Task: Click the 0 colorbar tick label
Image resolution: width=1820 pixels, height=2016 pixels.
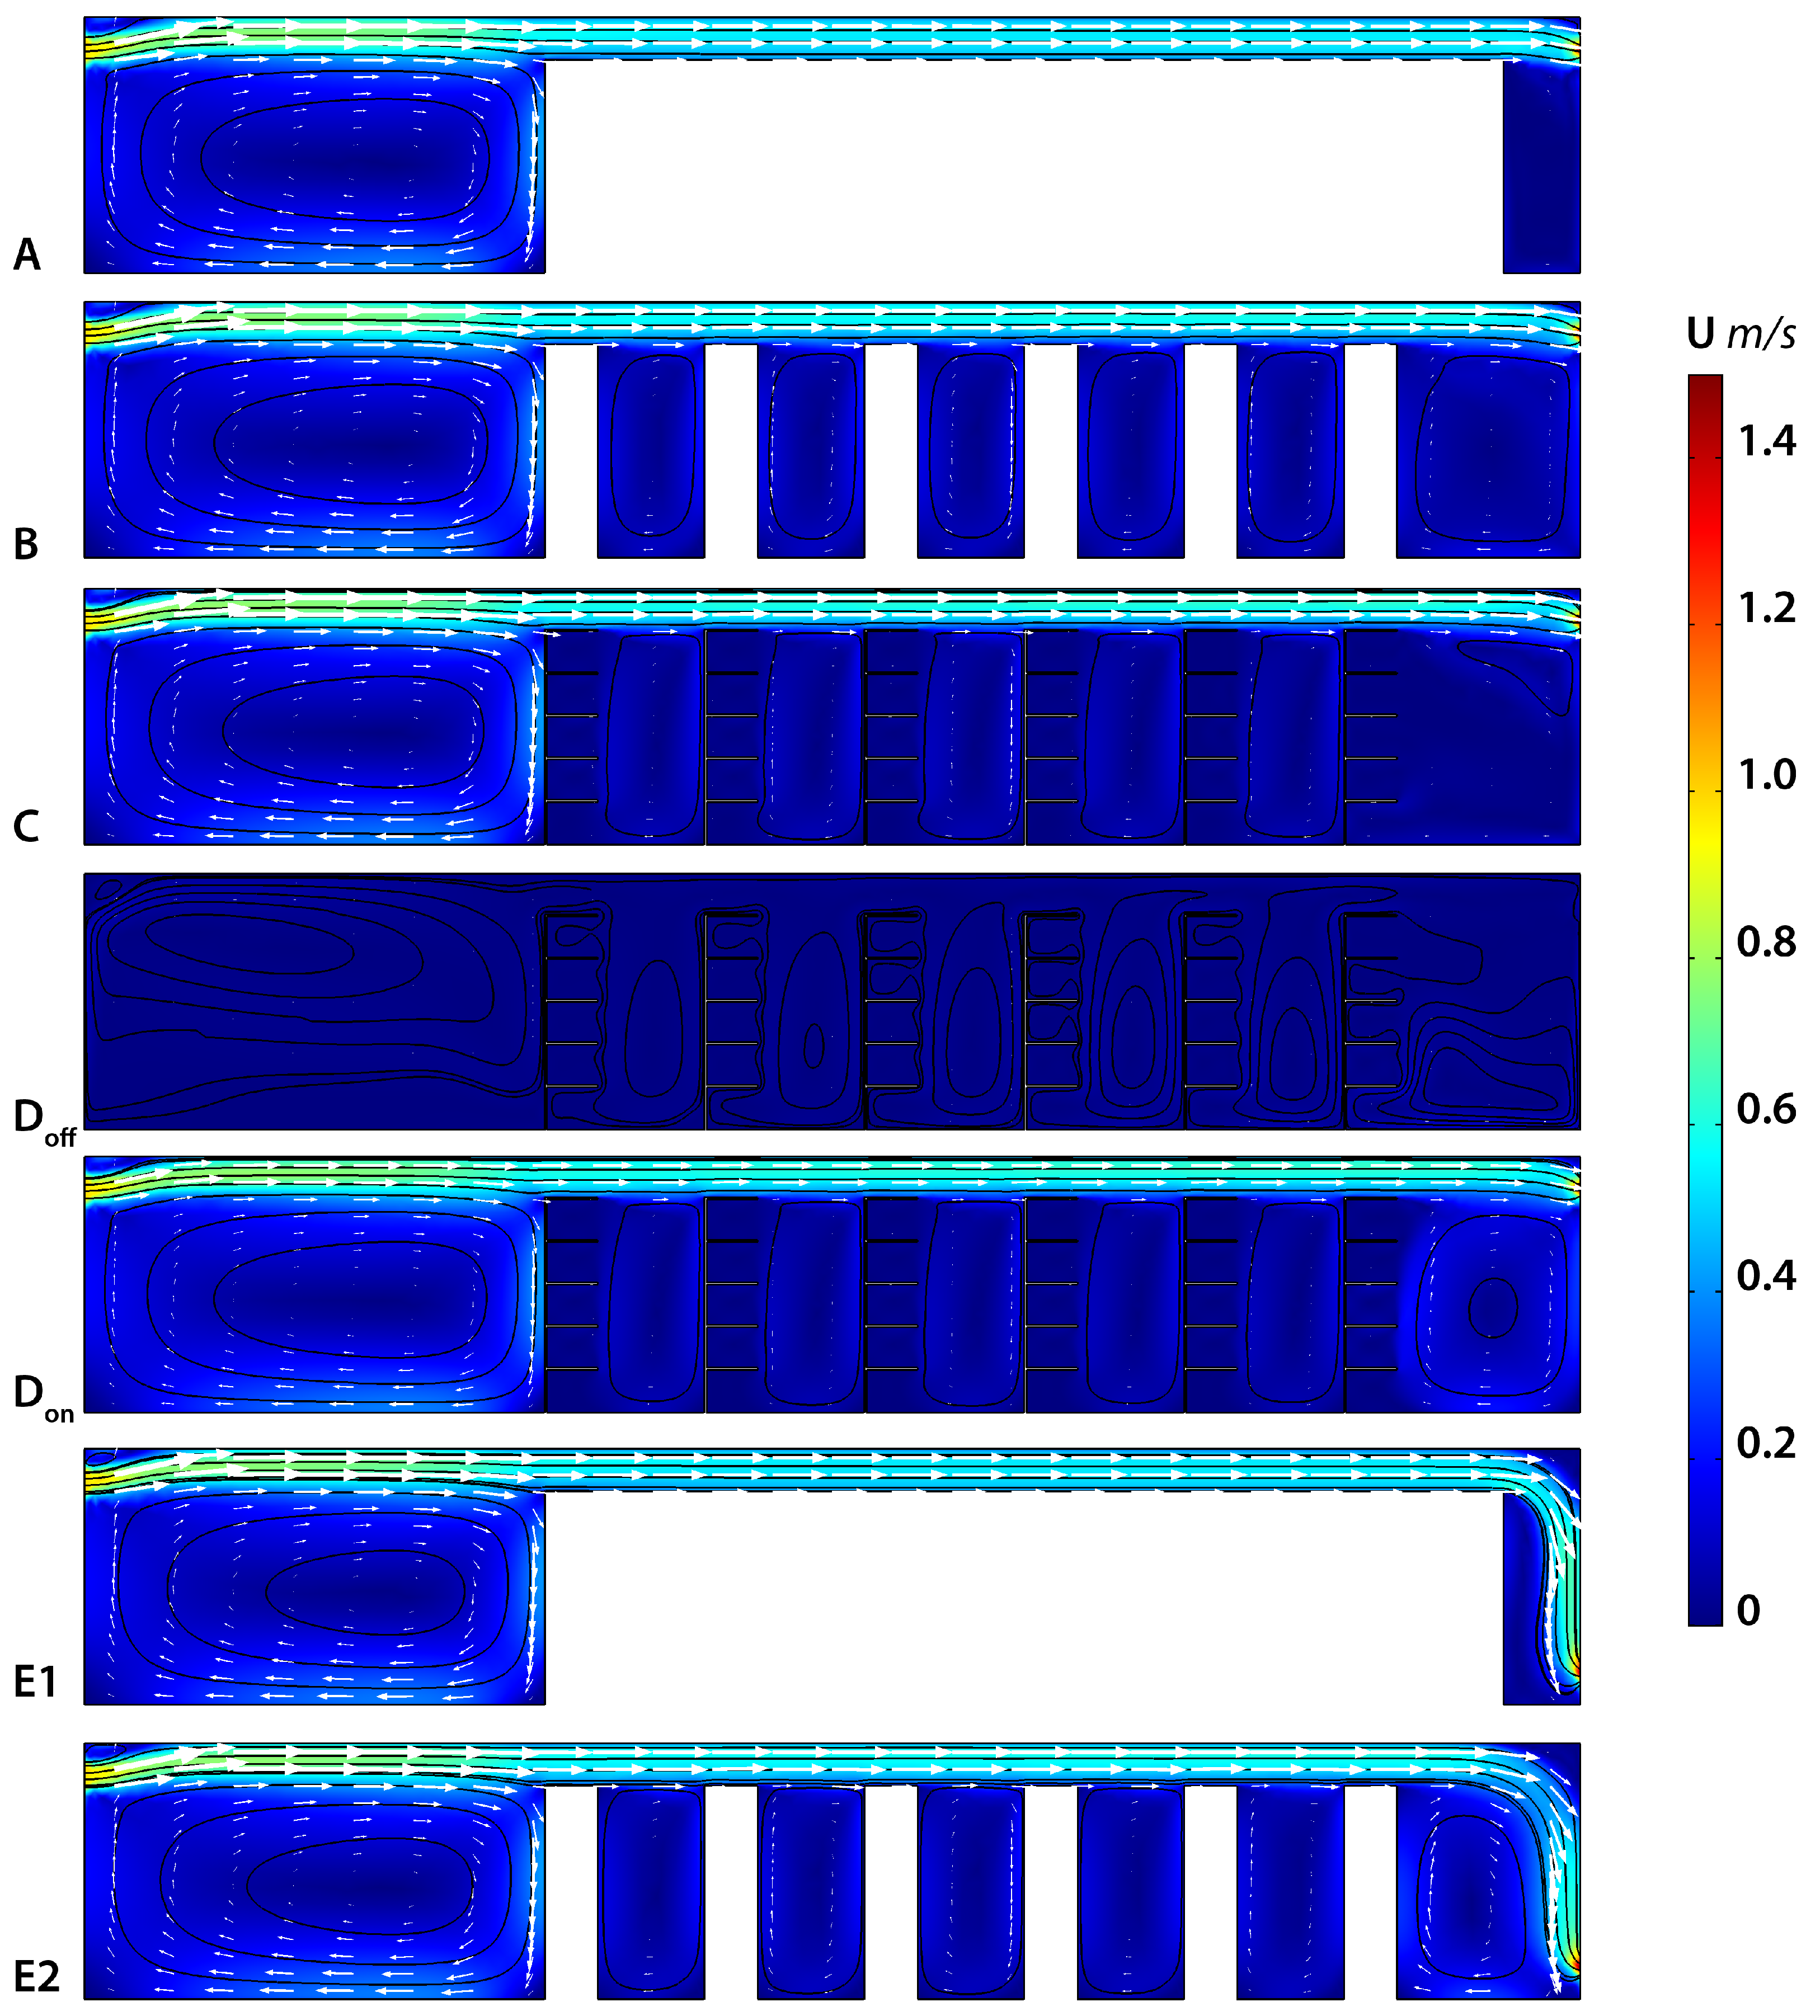Action: (x=1748, y=1610)
